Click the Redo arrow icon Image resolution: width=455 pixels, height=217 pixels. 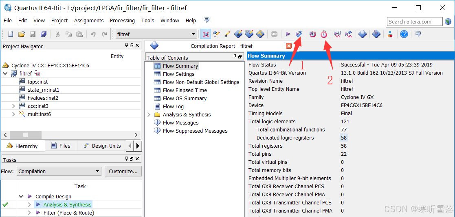(x=104, y=34)
